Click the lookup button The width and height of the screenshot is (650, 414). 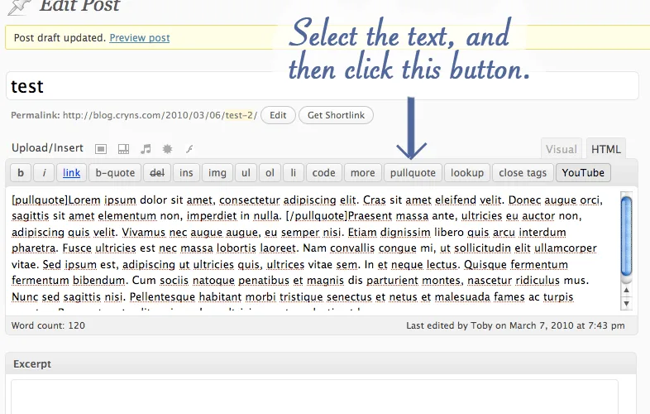tap(467, 173)
